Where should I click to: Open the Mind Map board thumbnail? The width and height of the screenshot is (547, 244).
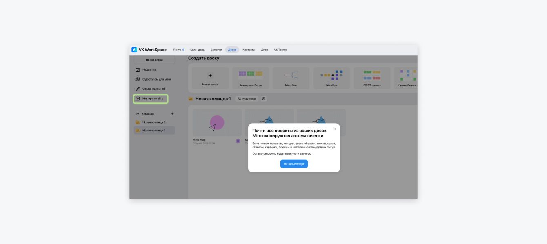click(x=217, y=123)
